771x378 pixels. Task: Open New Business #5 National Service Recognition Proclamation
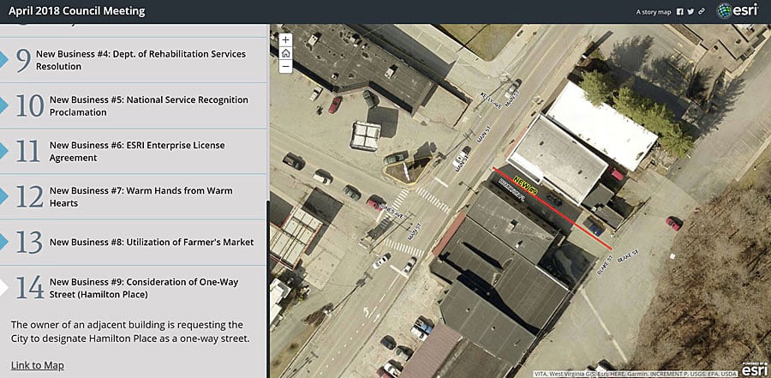tap(149, 105)
